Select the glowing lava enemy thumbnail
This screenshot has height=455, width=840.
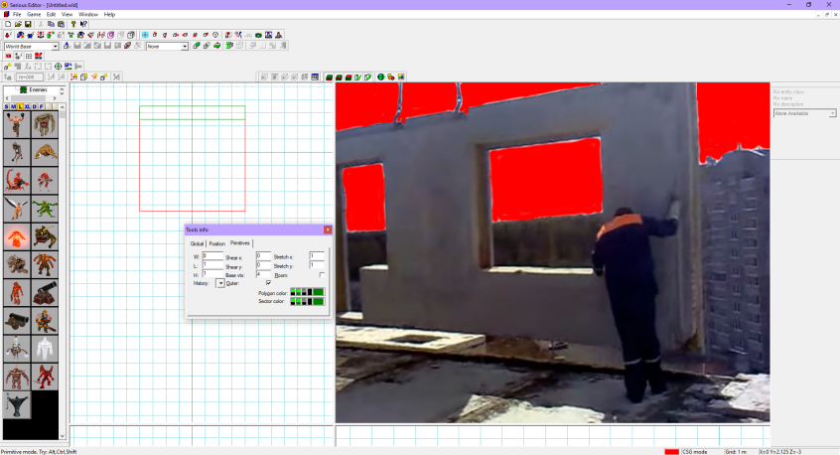tap(17, 236)
